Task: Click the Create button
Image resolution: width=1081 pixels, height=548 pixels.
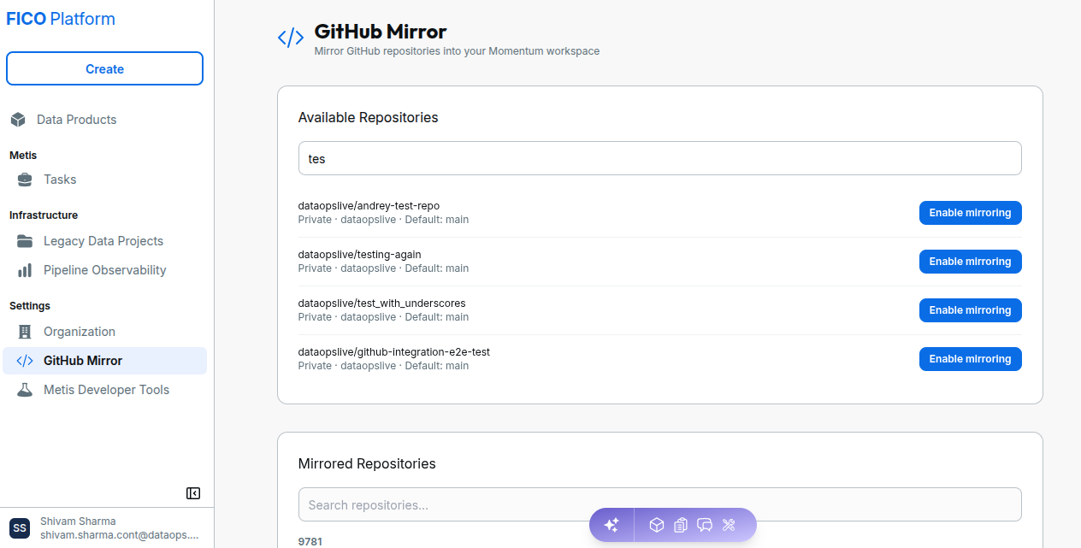Action: (x=104, y=69)
